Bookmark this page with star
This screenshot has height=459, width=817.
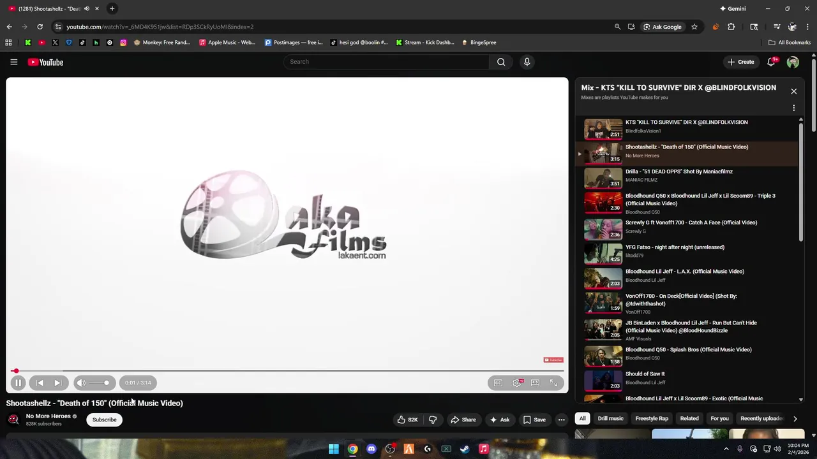point(694,27)
